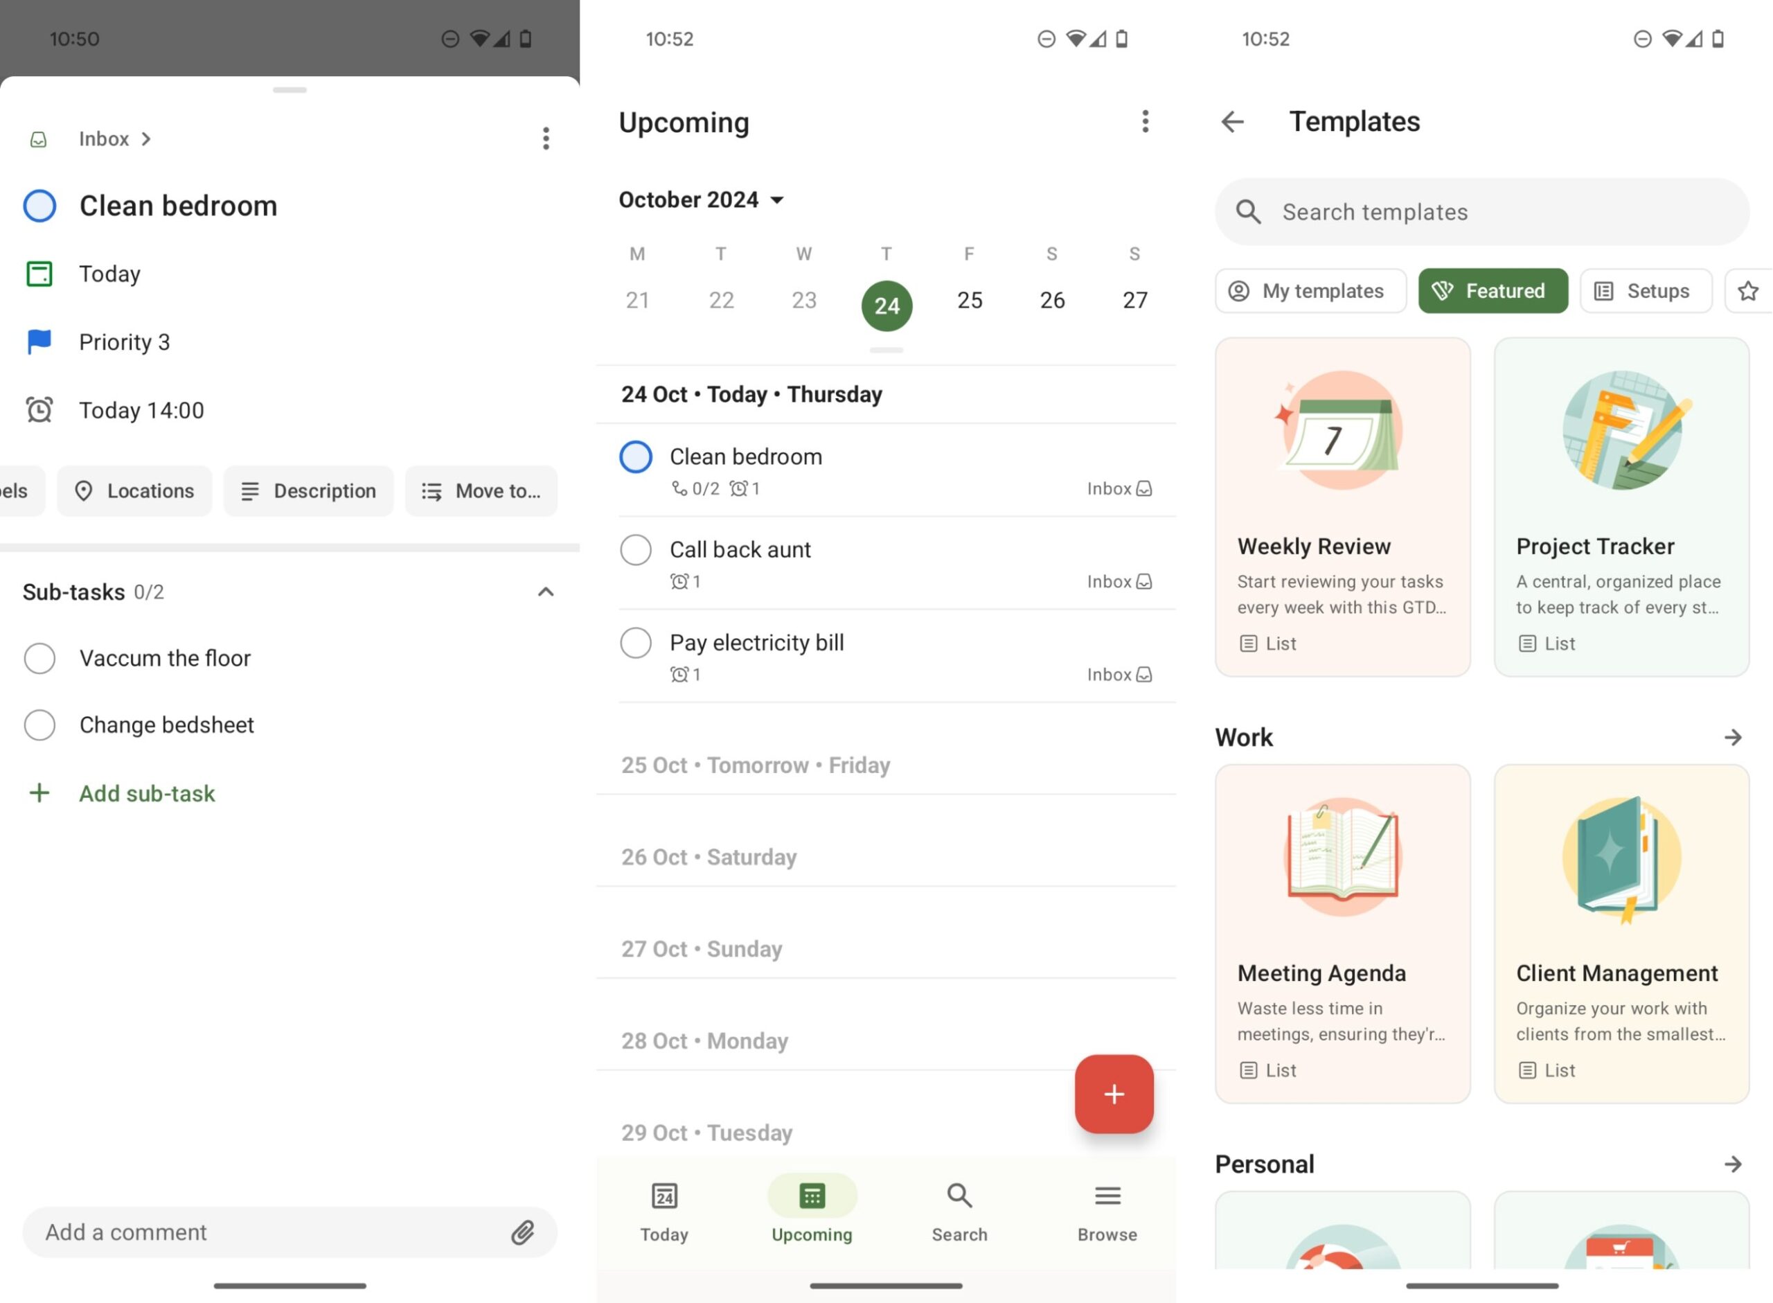Tap the Add a comment input field
The width and height of the screenshot is (1773, 1303).
(x=236, y=1232)
